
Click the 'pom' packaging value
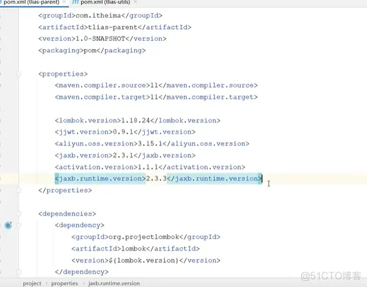click(90, 51)
